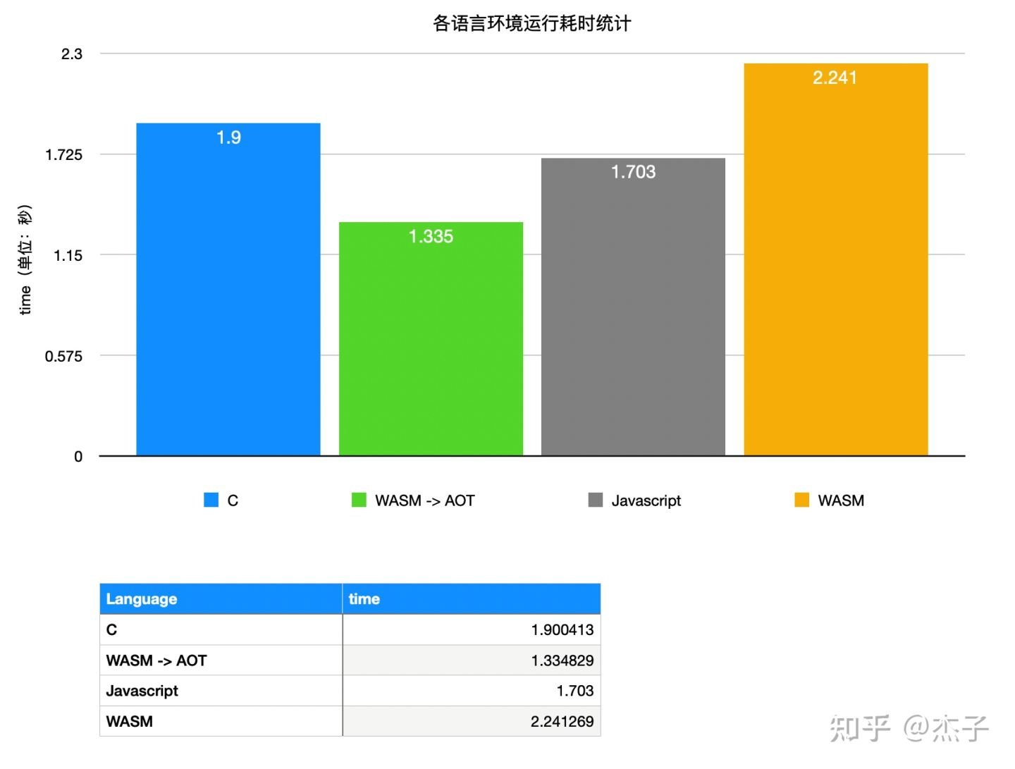Screen dimensions: 1015x769
Task: Click the chart title 各语言环境运行耗时统计
Action: tap(532, 23)
